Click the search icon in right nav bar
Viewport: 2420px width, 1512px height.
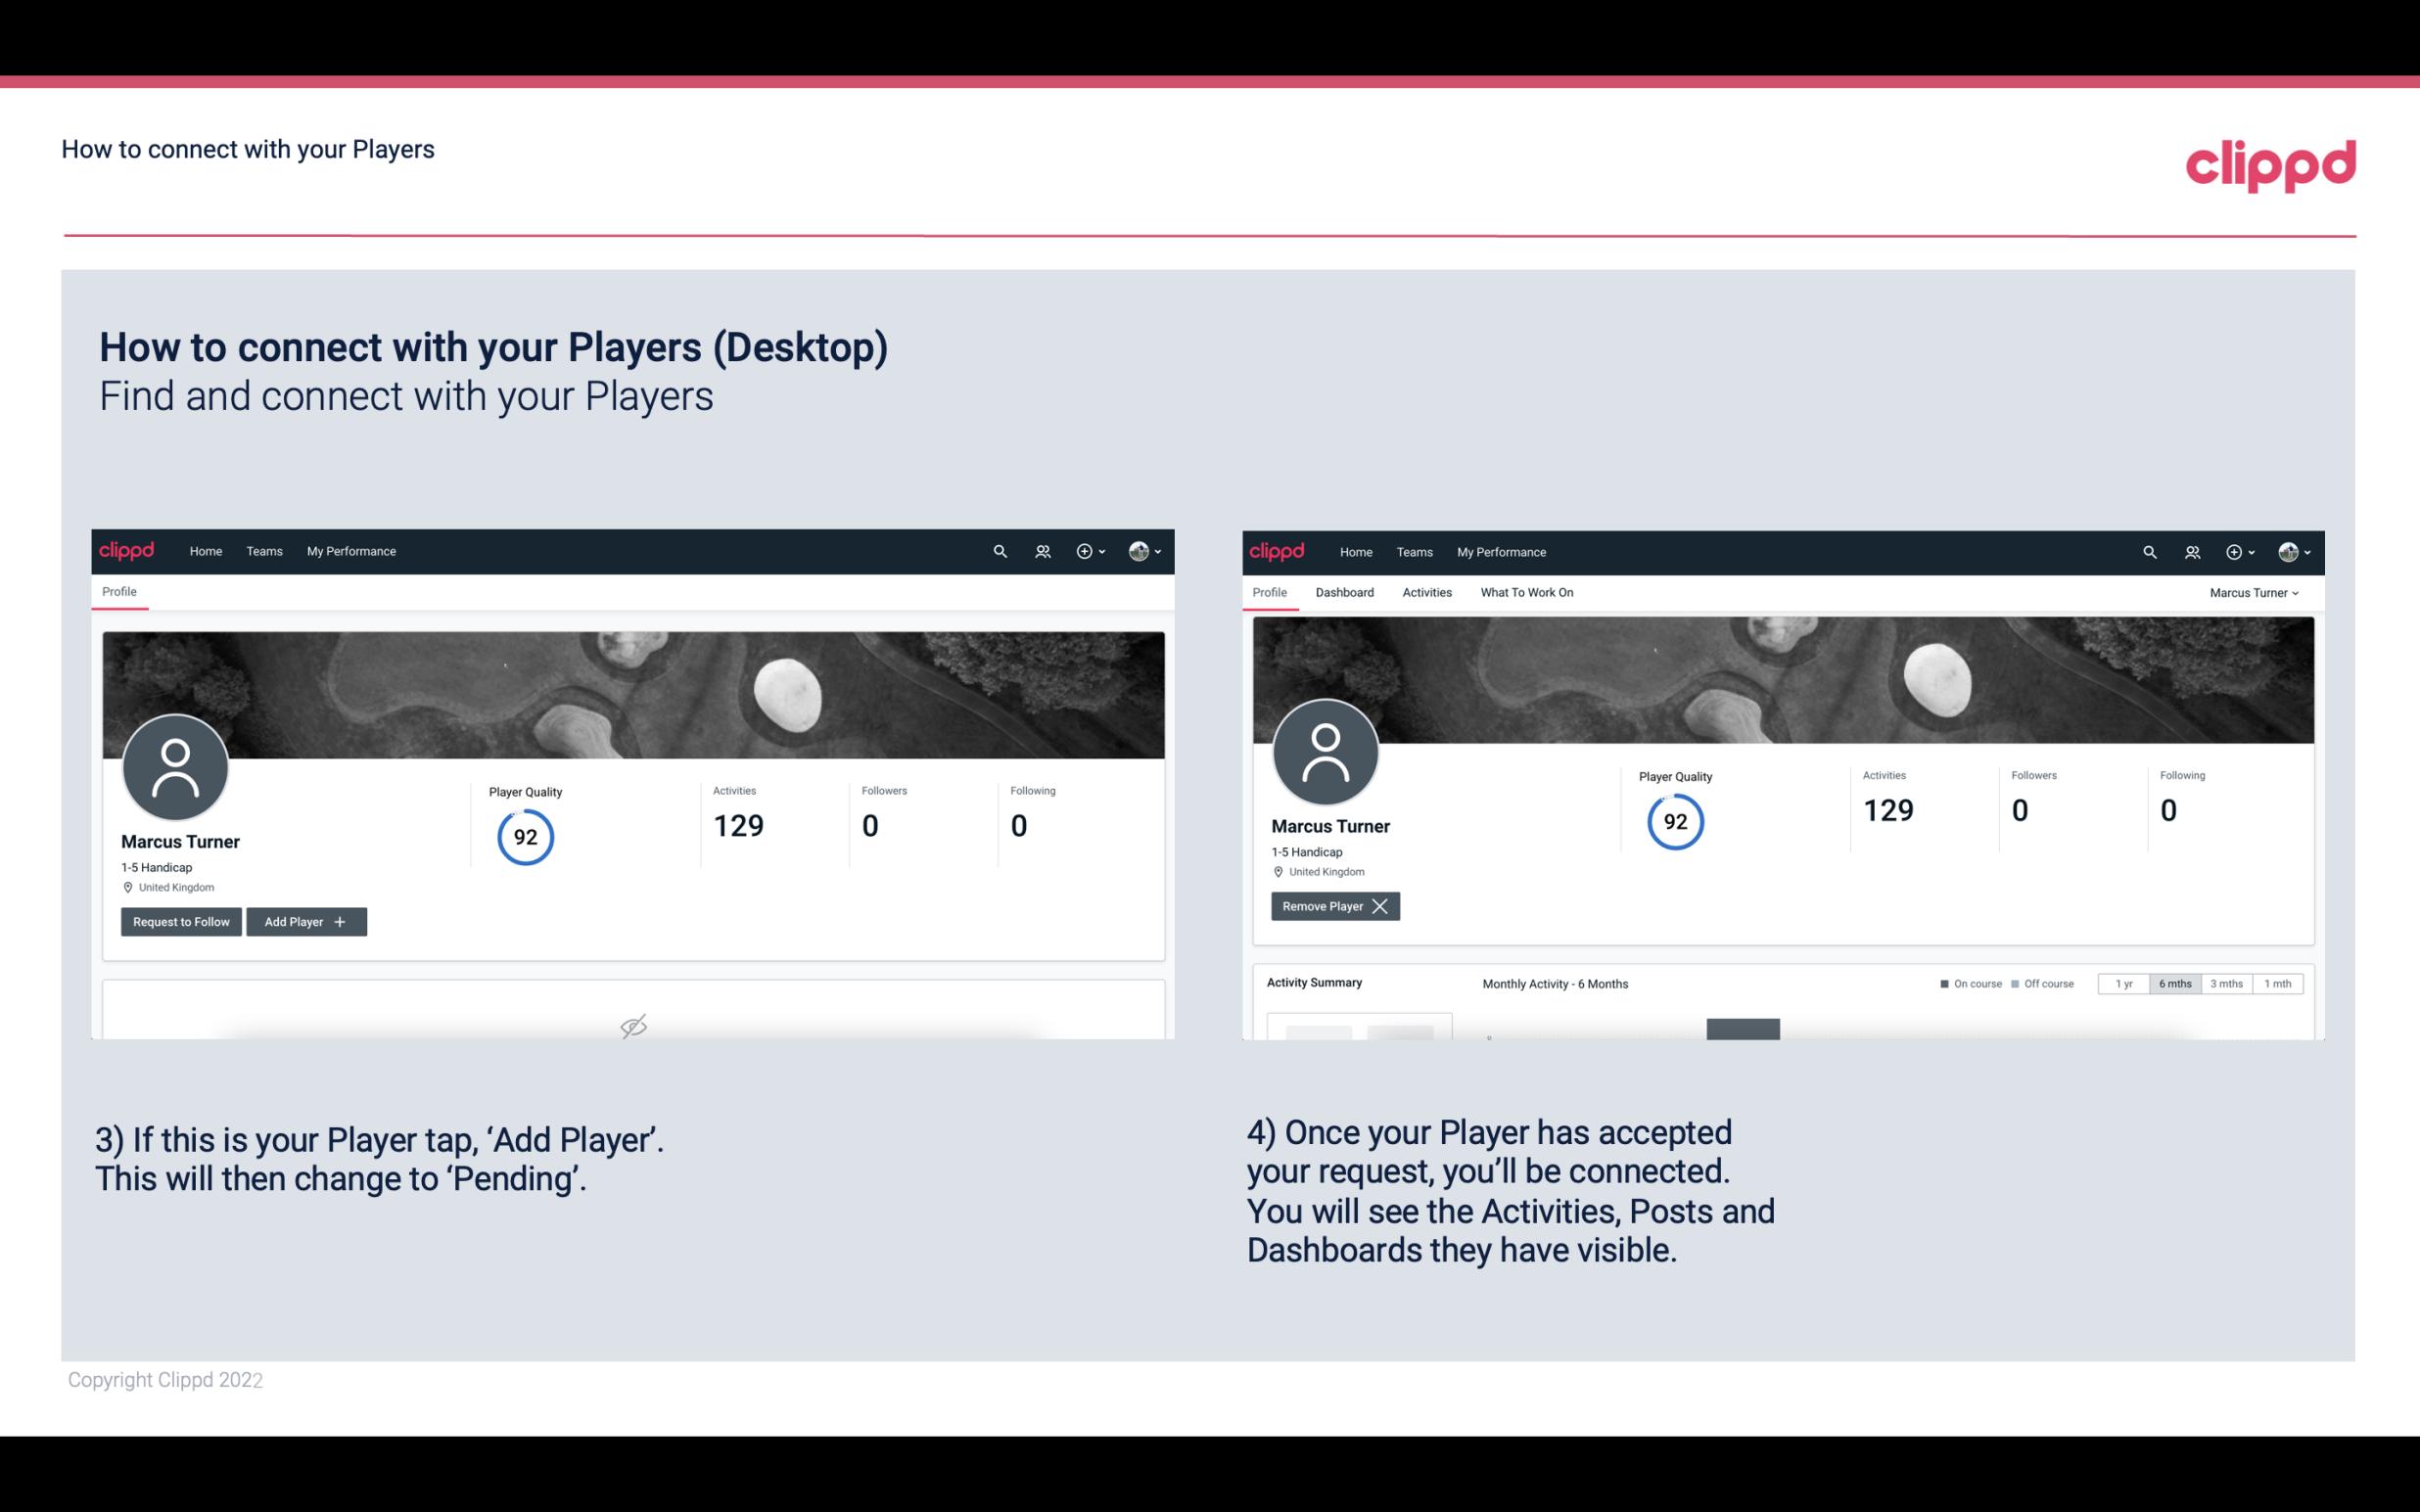(x=2148, y=552)
